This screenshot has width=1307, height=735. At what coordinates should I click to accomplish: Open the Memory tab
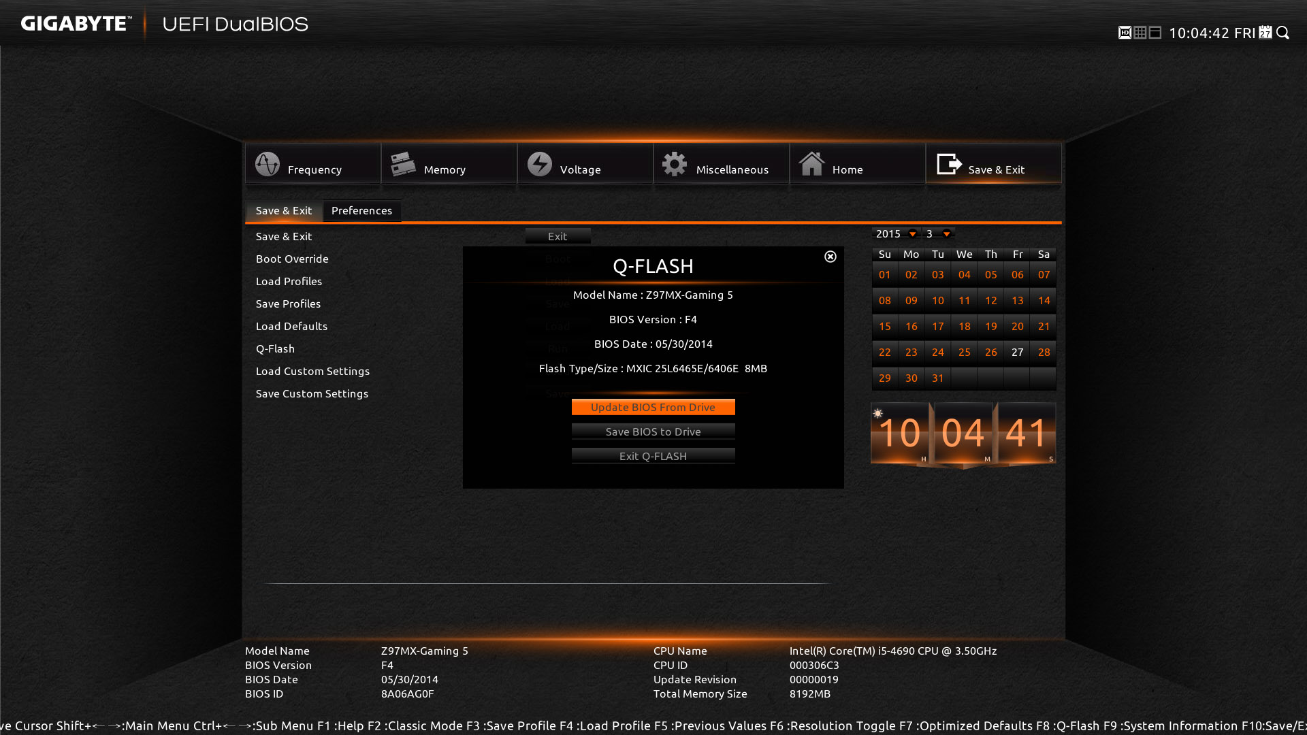(449, 163)
